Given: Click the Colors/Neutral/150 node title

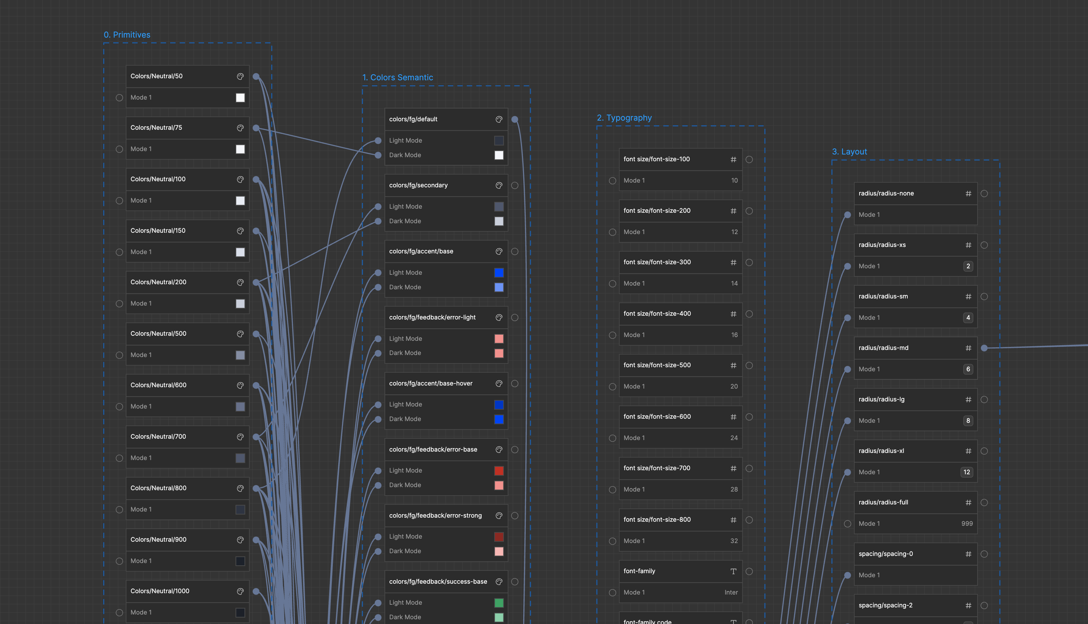Looking at the screenshot, I should (x=158, y=231).
